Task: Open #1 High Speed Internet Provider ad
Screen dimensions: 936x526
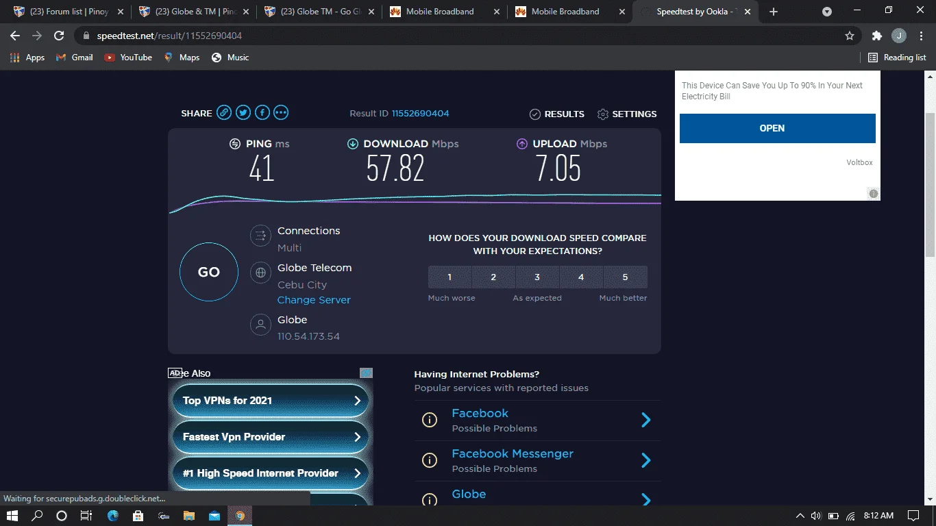Action: point(271,473)
